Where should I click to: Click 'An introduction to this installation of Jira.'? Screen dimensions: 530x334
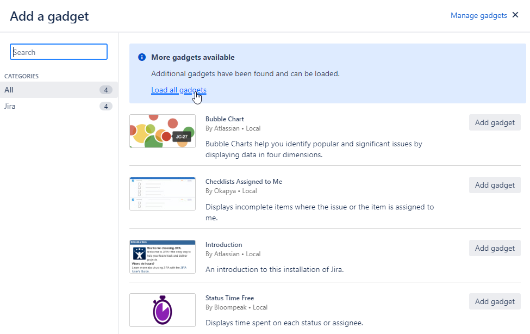(275, 270)
